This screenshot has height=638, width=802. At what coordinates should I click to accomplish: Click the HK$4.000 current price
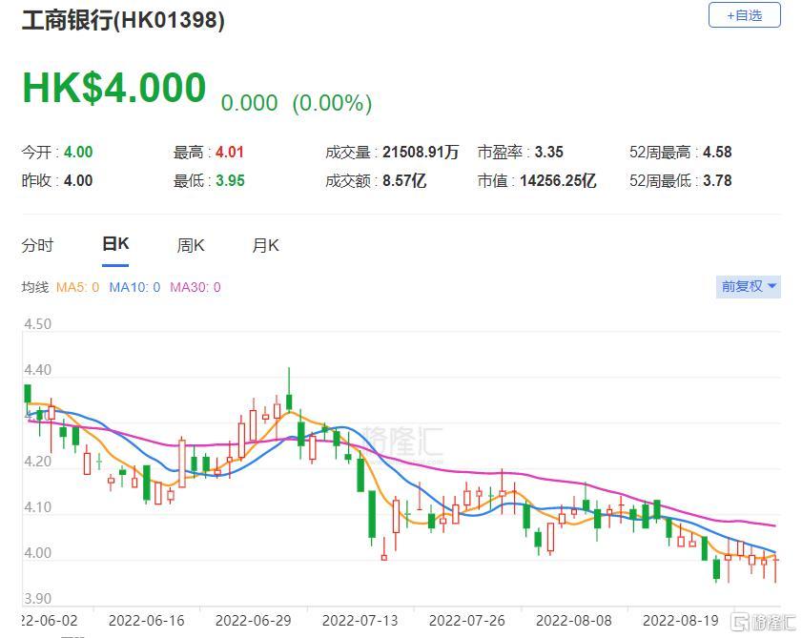tap(114, 88)
